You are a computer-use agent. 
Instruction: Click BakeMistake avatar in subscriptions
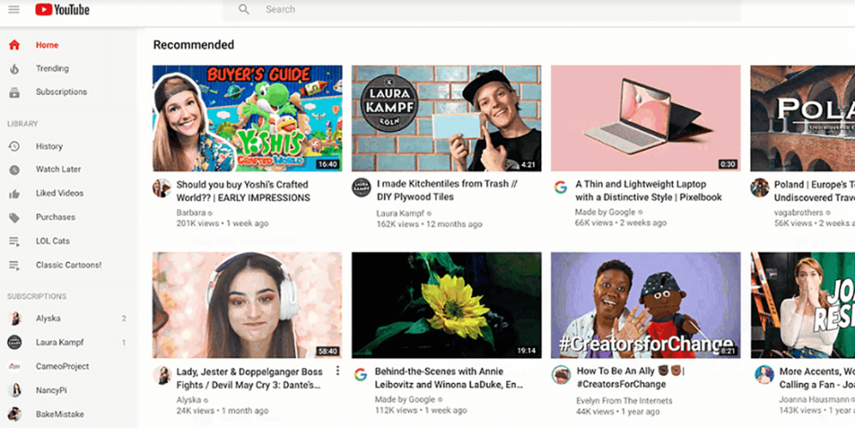[x=14, y=415]
